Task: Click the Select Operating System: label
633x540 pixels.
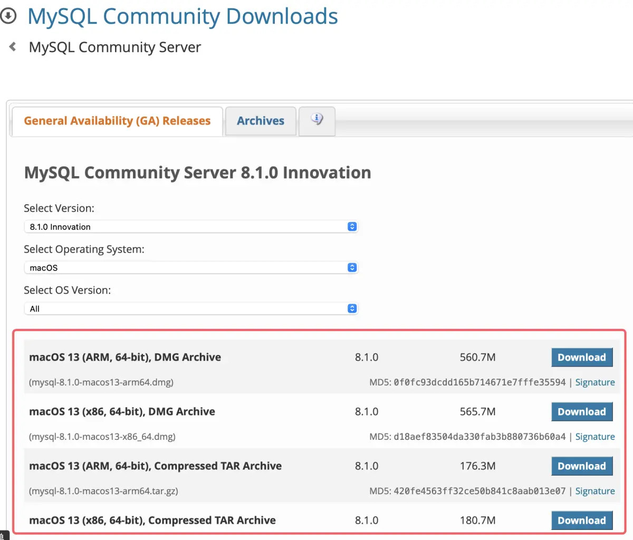Action: 84,249
